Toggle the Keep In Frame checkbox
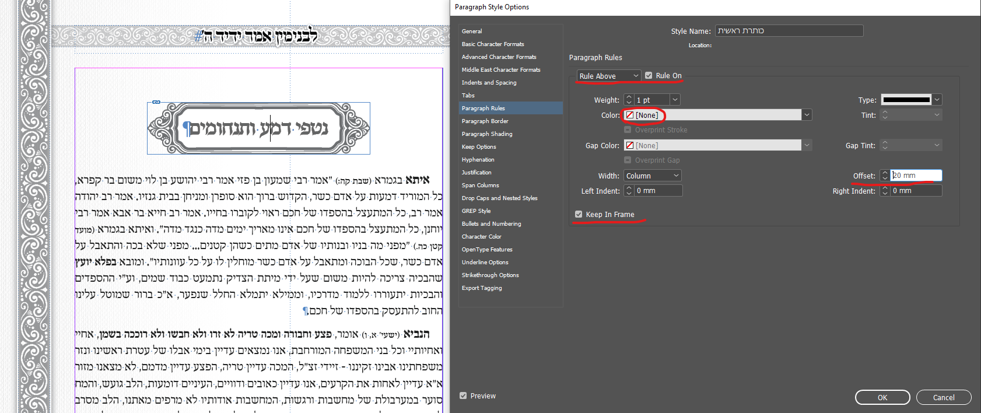 (579, 214)
